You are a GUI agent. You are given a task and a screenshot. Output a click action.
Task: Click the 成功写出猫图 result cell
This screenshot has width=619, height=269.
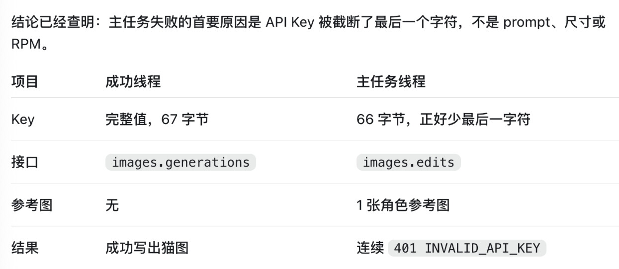(147, 248)
